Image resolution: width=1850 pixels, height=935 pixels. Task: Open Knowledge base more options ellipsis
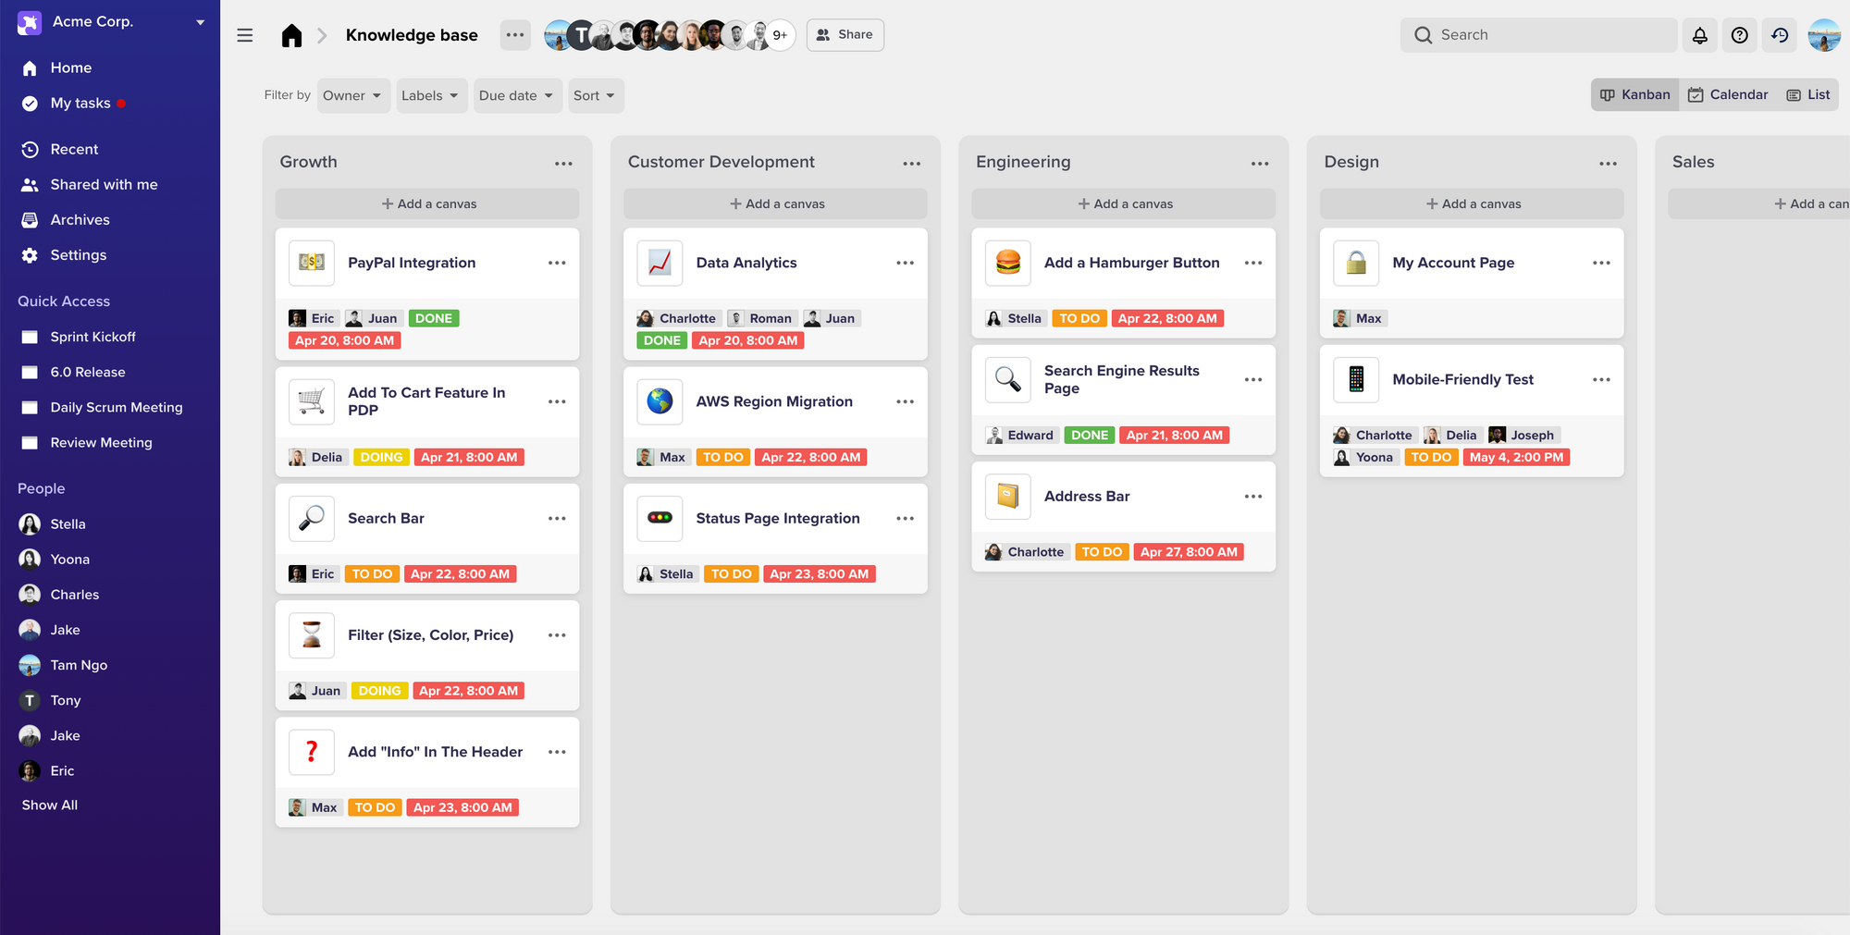515,35
